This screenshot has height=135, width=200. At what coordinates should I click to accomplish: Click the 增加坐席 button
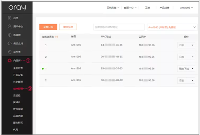coord(68,27)
